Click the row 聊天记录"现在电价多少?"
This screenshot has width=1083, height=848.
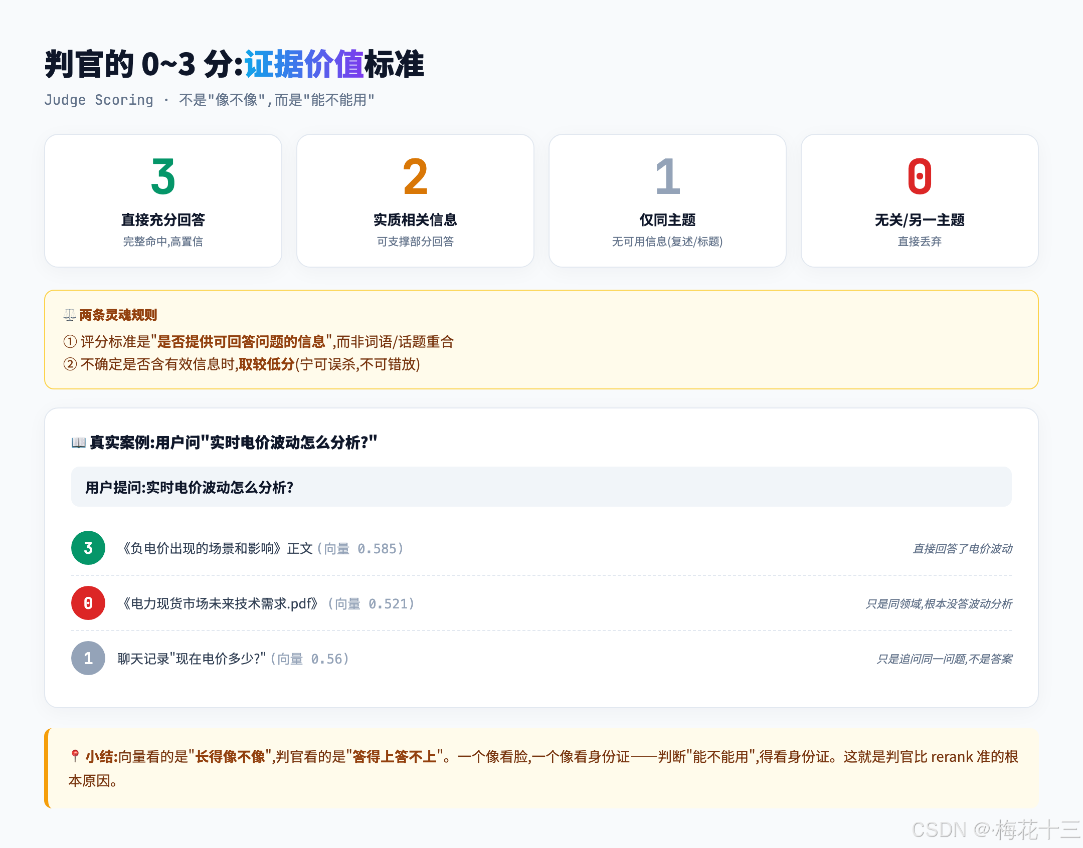(x=541, y=659)
